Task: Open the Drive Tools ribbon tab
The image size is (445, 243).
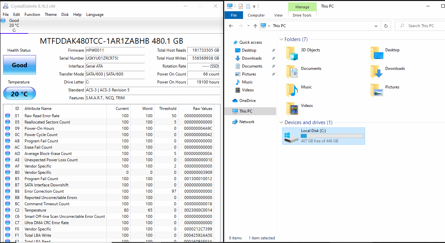Action: [x=302, y=15]
